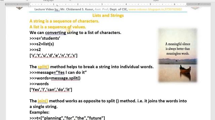Click the line 'A string is a sequence of characters.'
215x120 pixels.
point(64,21)
